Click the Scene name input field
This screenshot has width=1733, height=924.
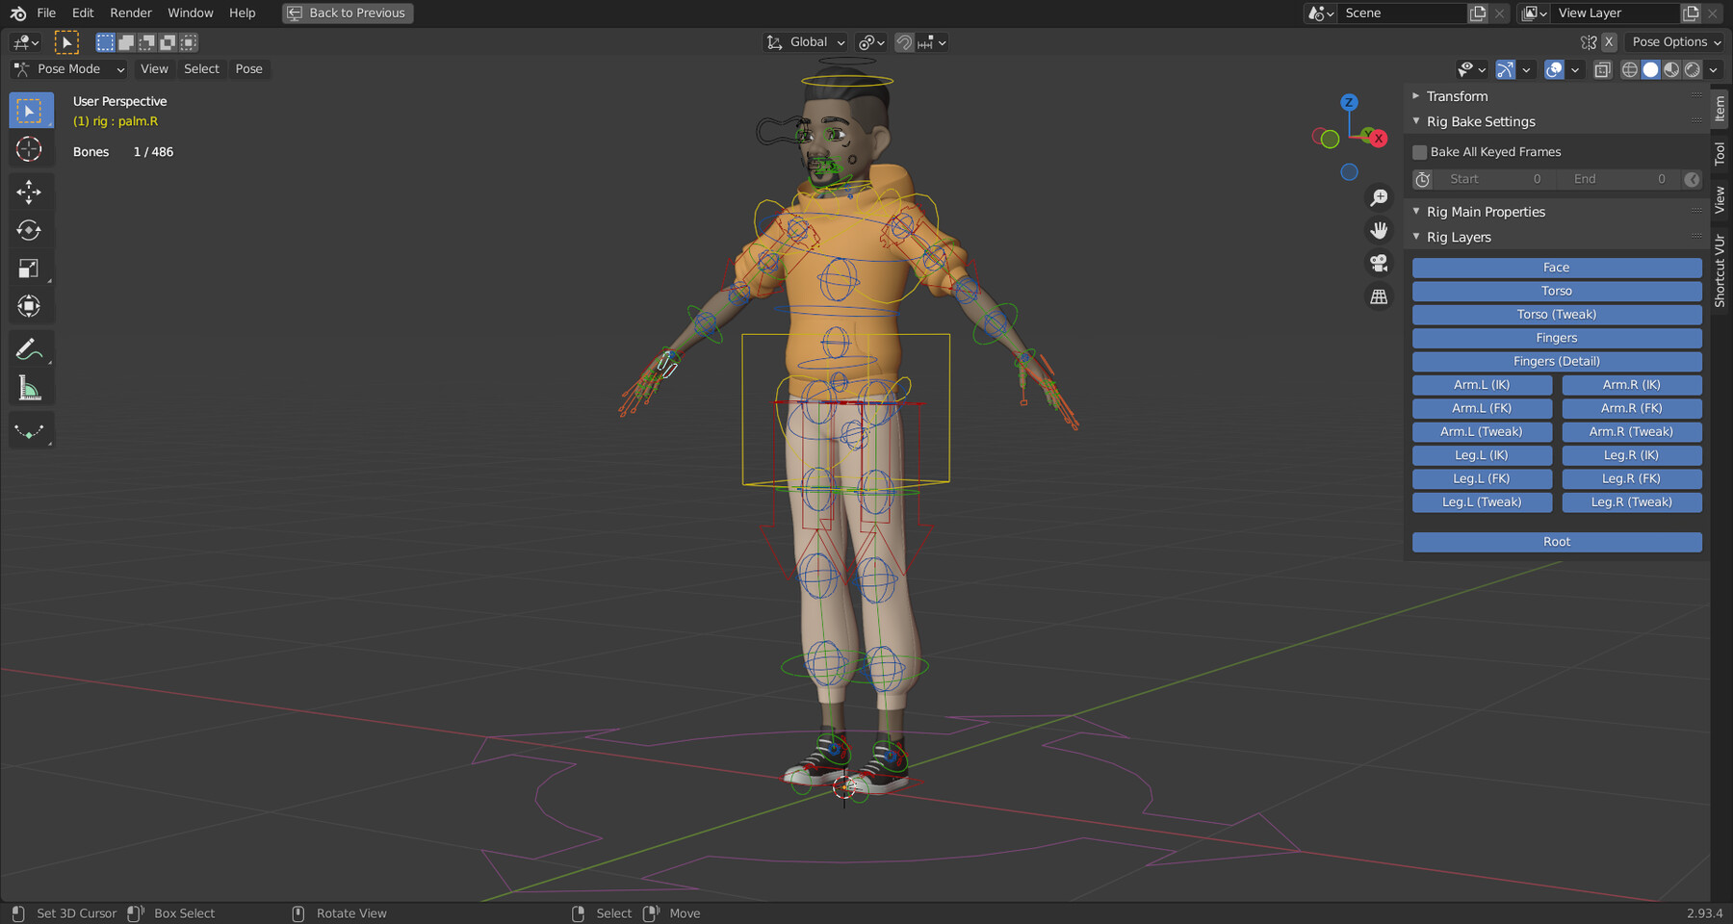point(1401,13)
